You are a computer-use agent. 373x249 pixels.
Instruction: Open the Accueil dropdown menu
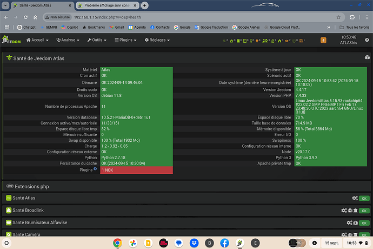click(x=37, y=40)
